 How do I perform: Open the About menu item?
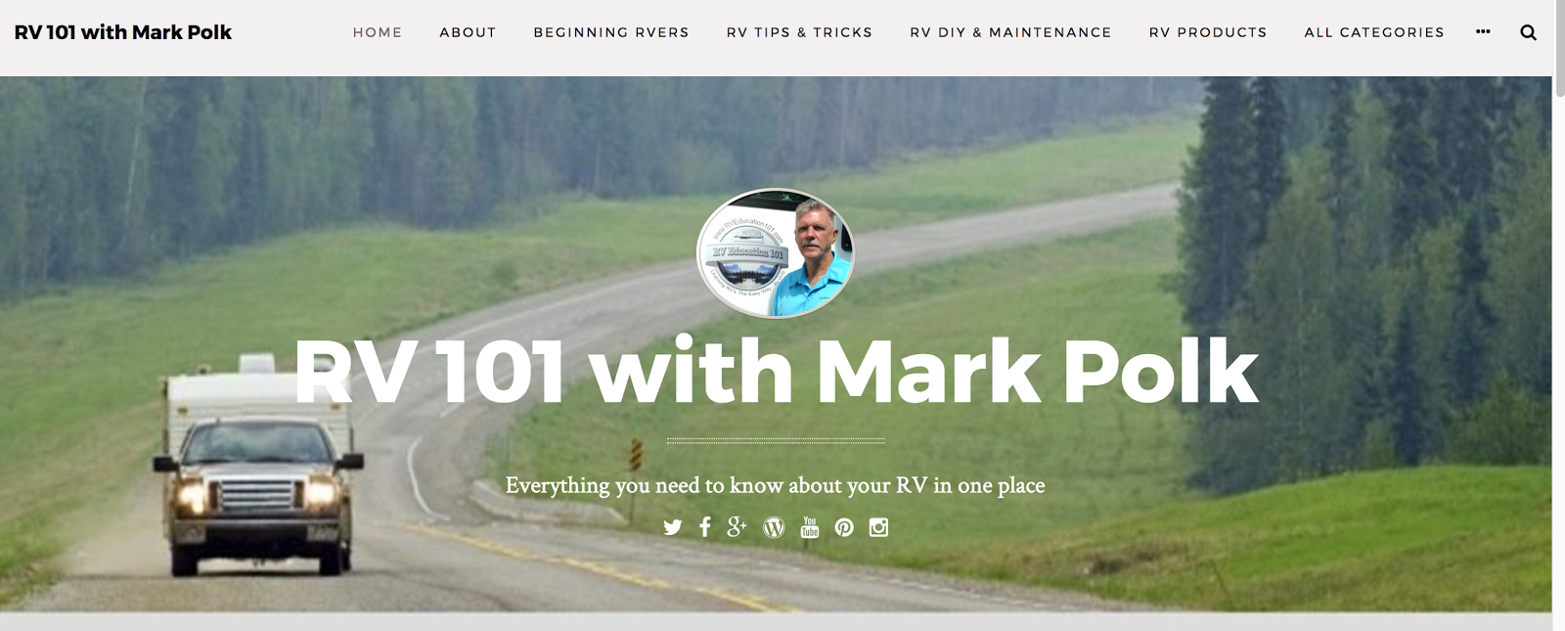click(468, 32)
